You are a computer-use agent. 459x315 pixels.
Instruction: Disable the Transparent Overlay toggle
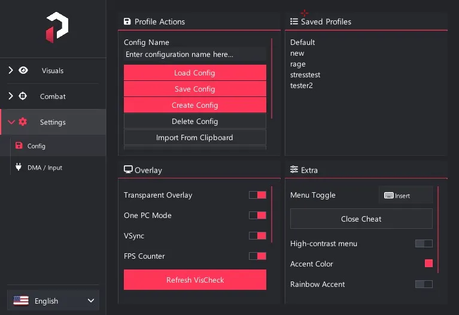257,195
